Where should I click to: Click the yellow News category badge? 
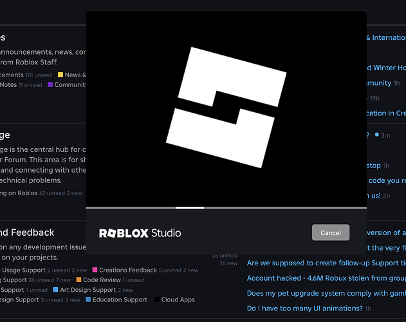click(x=60, y=75)
